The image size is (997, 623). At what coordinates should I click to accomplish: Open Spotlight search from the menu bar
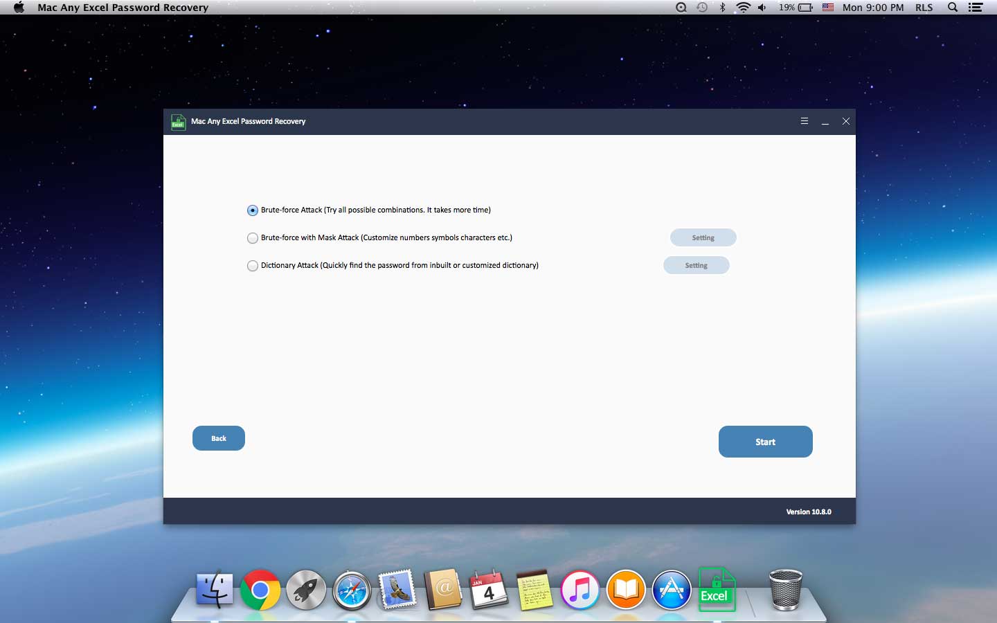[x=953, y=8]
